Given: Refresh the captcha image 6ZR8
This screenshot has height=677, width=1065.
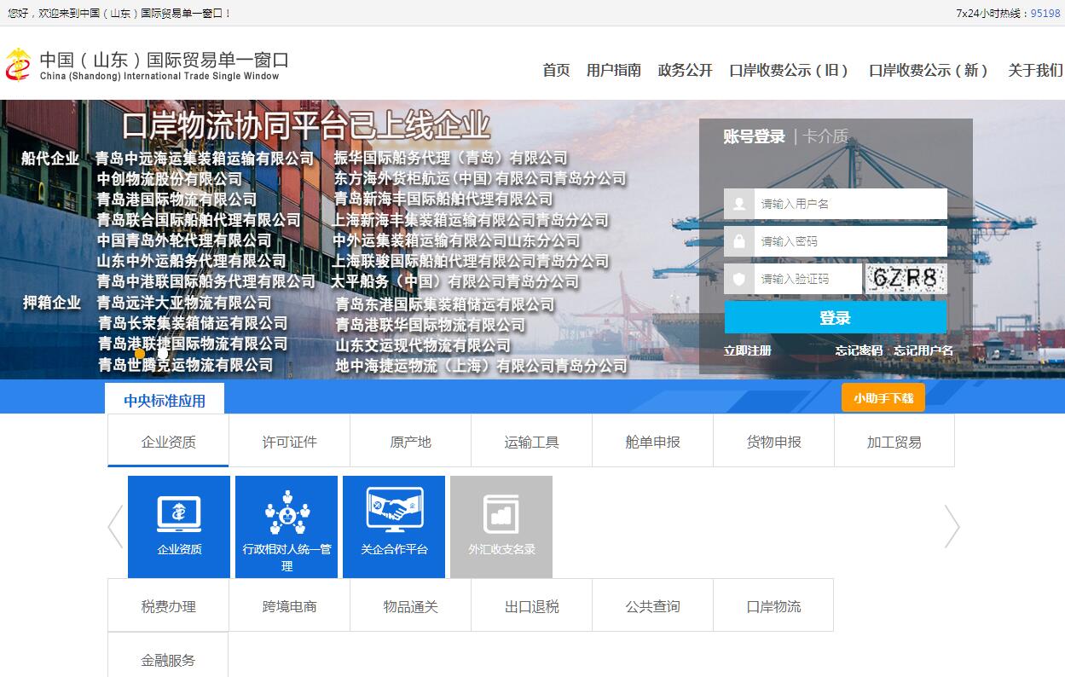Looking at the screenshot, I should click(906, 279).
